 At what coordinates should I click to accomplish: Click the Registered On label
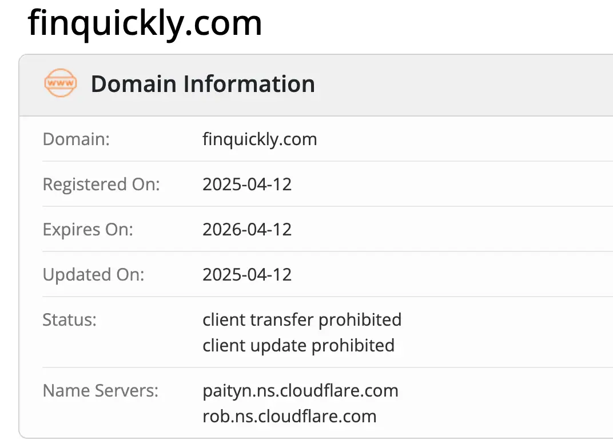[101, 184]
